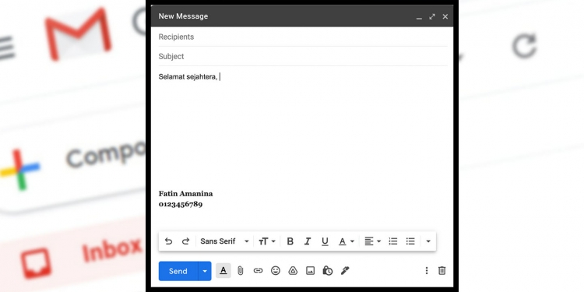Click the signature phone number 0123456789
Image resolution: width=584 pixels, height=292 pixels.
181,204
